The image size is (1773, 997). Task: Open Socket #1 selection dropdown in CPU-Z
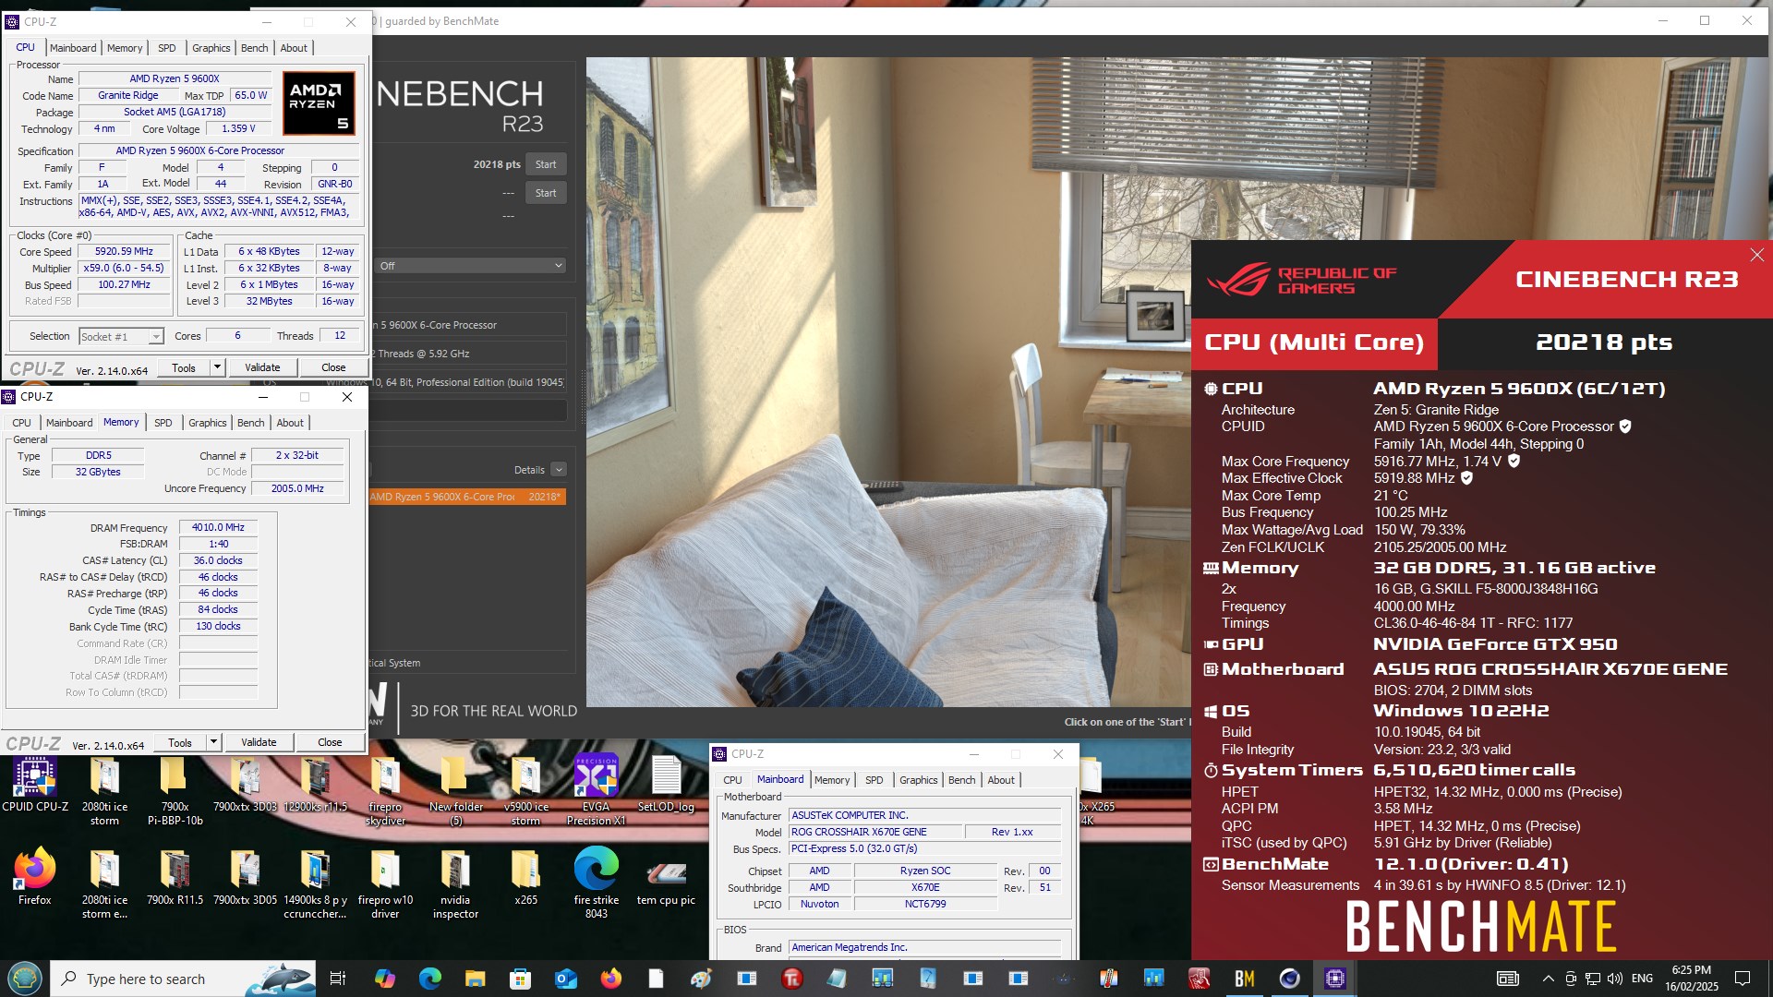point(121,337)
